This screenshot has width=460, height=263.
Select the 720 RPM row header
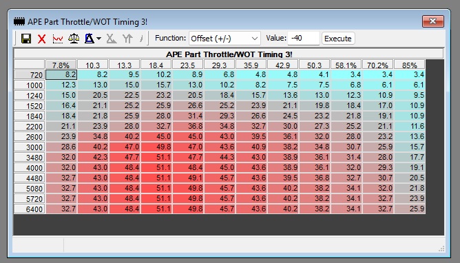coord(30,75)
